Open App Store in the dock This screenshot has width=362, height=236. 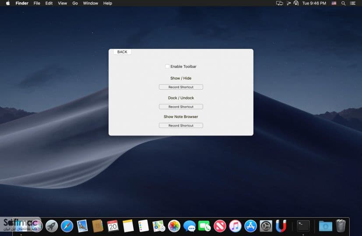pos(250,226)
